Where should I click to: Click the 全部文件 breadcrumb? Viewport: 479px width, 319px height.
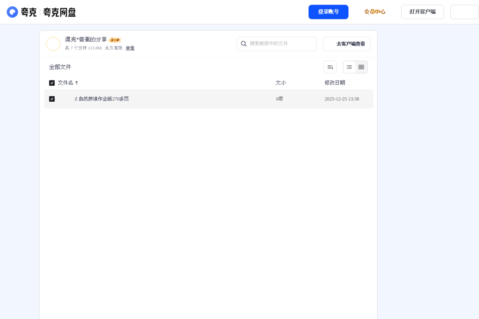pyautogui.click(x=60, y=67)
